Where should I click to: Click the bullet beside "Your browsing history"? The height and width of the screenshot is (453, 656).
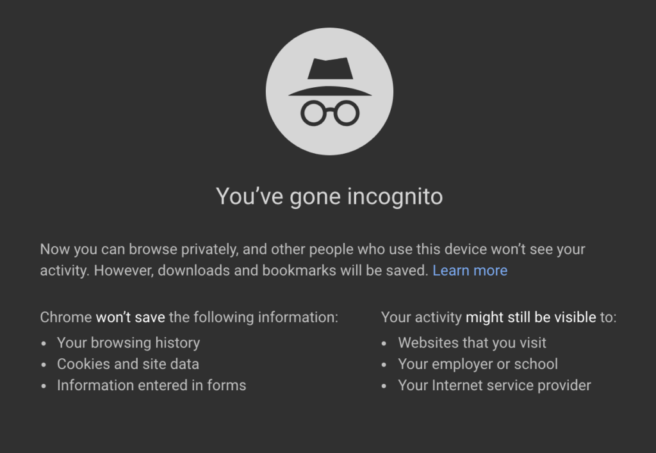coord(44,343)
